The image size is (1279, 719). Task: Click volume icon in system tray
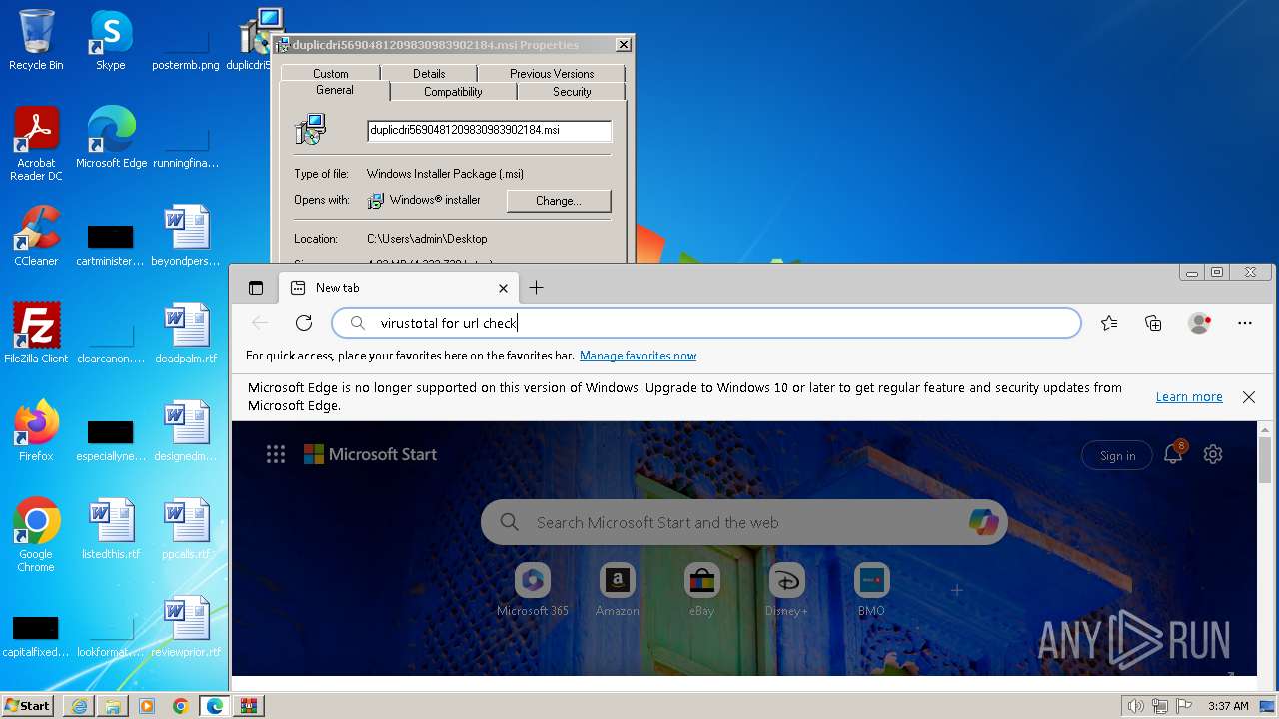[x=1135, y=706]
